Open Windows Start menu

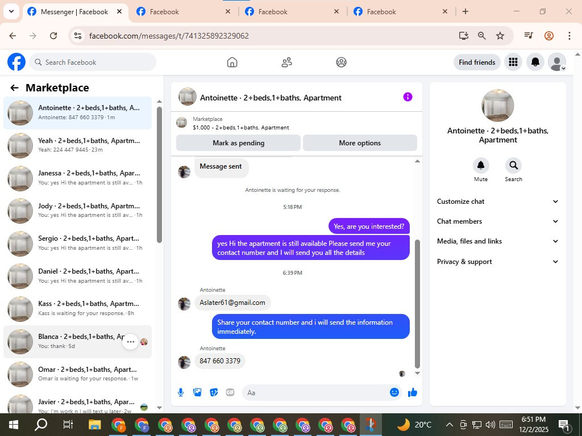14,425
